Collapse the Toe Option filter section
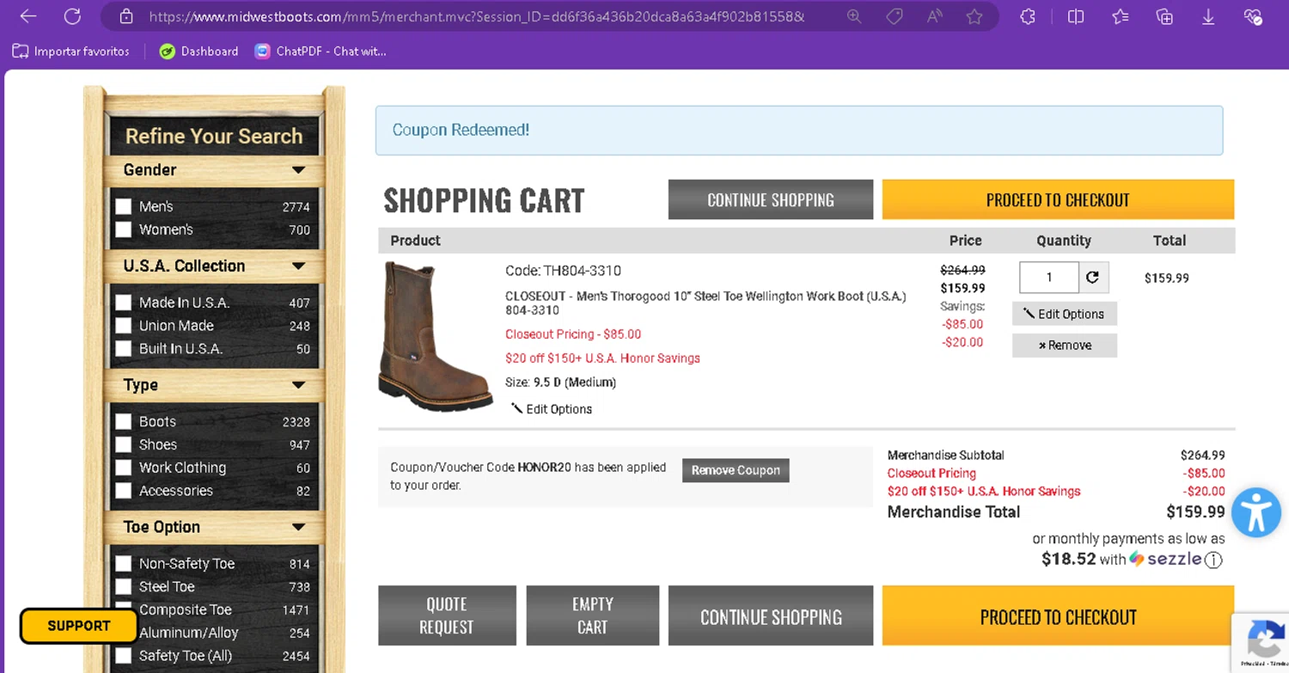The image size is (1289, 673). 298,527
